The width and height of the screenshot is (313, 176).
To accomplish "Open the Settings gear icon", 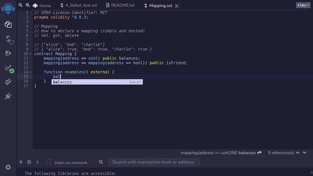I will point(8,167).
